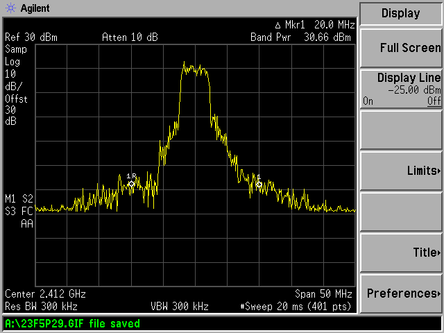Screen dimensions: 444x333
Task: Click the Display menu header
Action: click(401, 13)
